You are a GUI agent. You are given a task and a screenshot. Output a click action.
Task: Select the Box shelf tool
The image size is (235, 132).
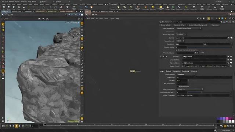click(x=4, y=7)
